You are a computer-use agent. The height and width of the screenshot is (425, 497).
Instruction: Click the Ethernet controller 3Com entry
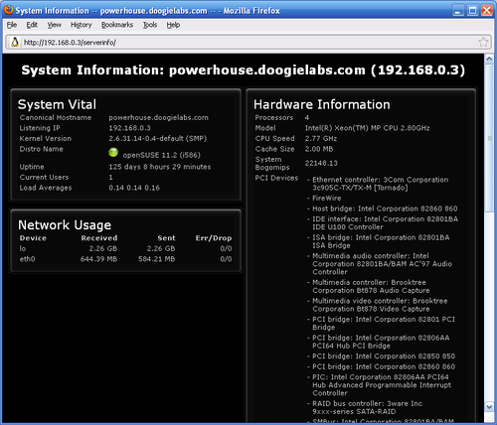(381, 184)
